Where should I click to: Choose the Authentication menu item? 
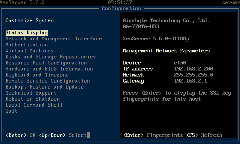pyautogui.click(x=27, y=44)
